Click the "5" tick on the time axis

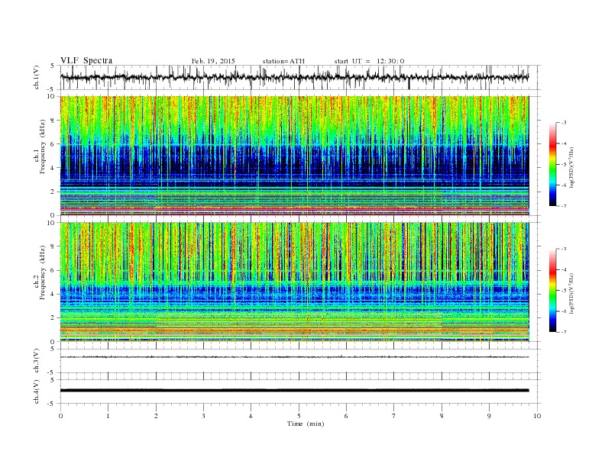pos(299,416)
